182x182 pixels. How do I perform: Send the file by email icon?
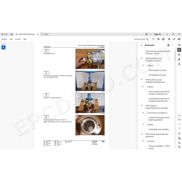179,39
